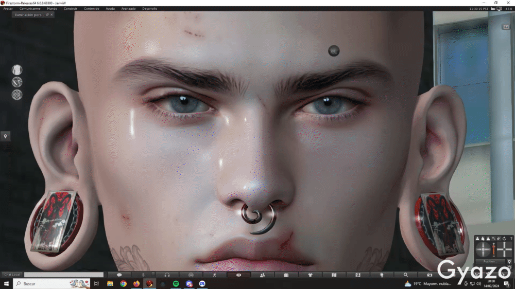Click the lightbulb toolbar icon
Viewport: 515px width, 289px height.
click(382, 275)
